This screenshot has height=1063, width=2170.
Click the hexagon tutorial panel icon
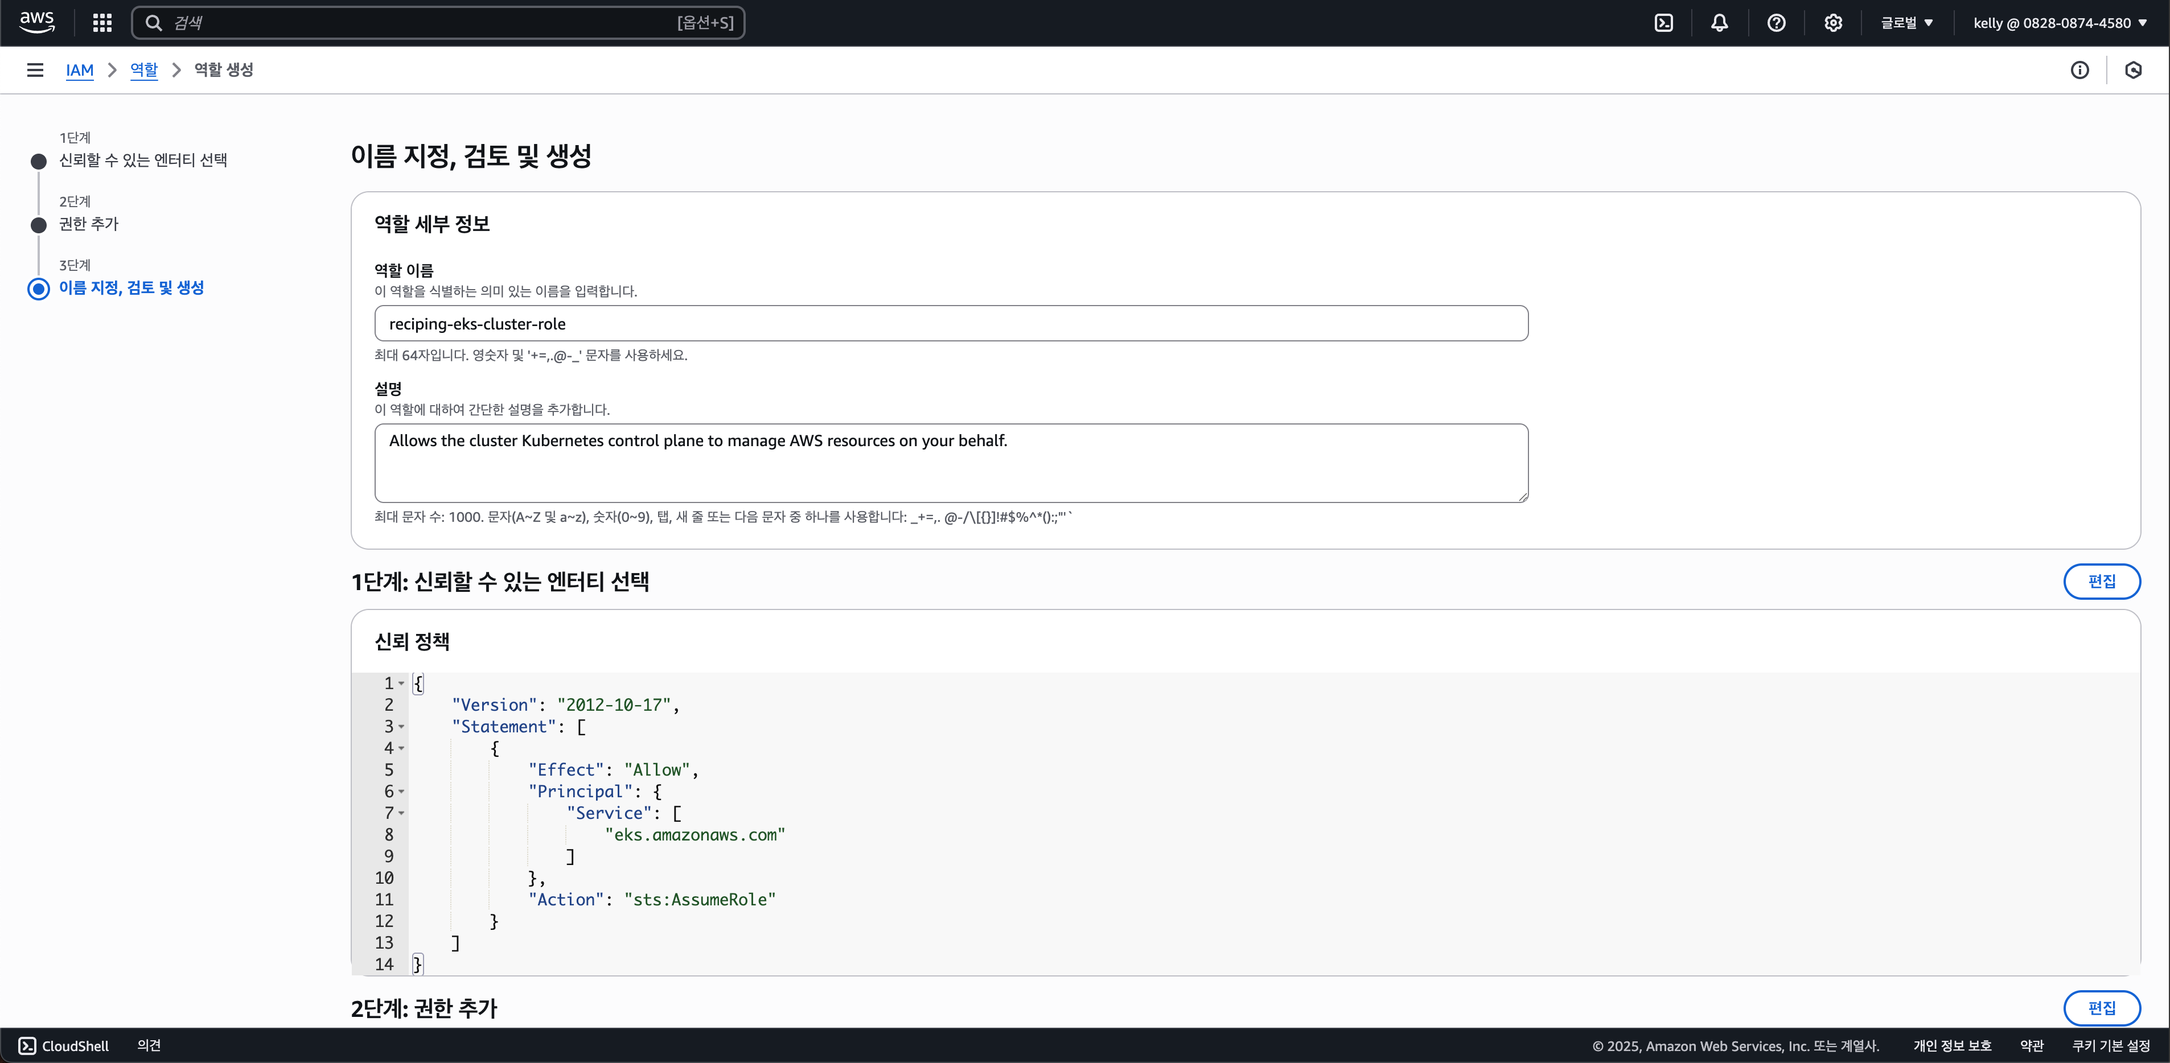2133,70
